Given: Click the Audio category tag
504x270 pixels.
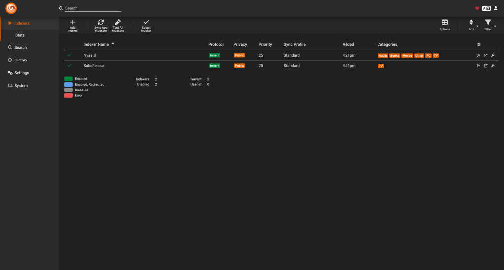Looking at the screenshot, I should tap(383, 56).
